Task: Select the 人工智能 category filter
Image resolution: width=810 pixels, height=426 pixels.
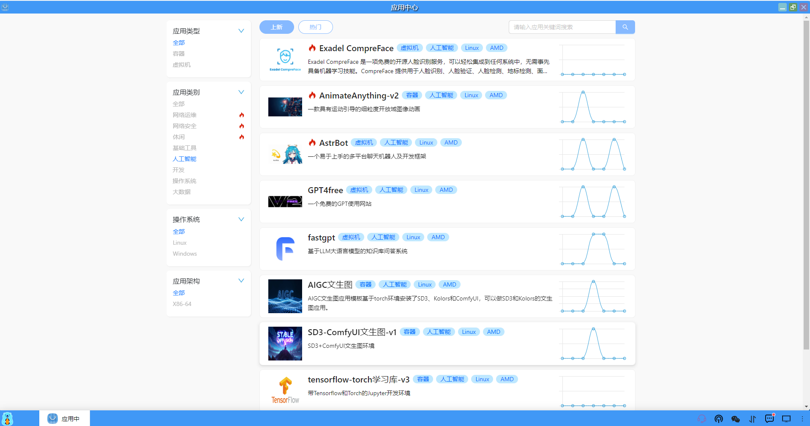Action: 185,159
